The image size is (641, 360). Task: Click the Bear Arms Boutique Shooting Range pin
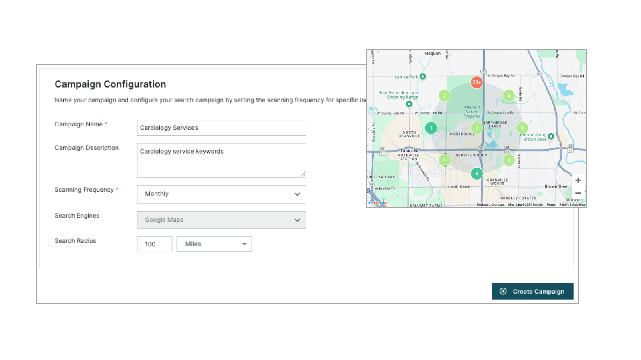click(409, 104)
